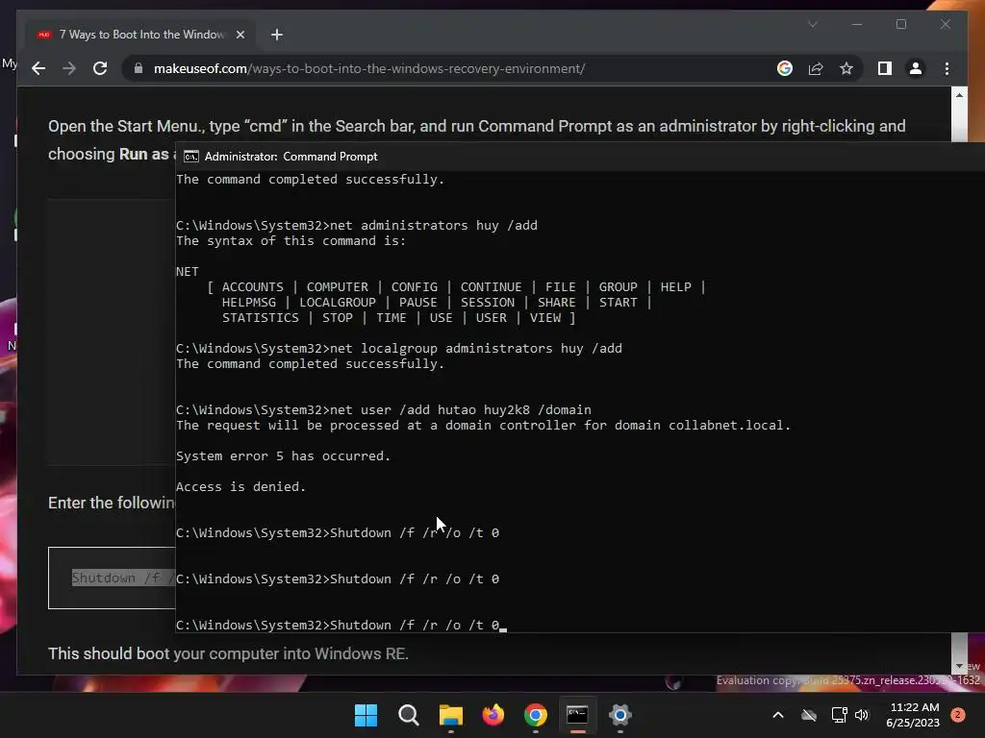This screenshot has width=985, height=738.
Task: Click OneDrive cloud tray icon
Action: coord(809,715)
